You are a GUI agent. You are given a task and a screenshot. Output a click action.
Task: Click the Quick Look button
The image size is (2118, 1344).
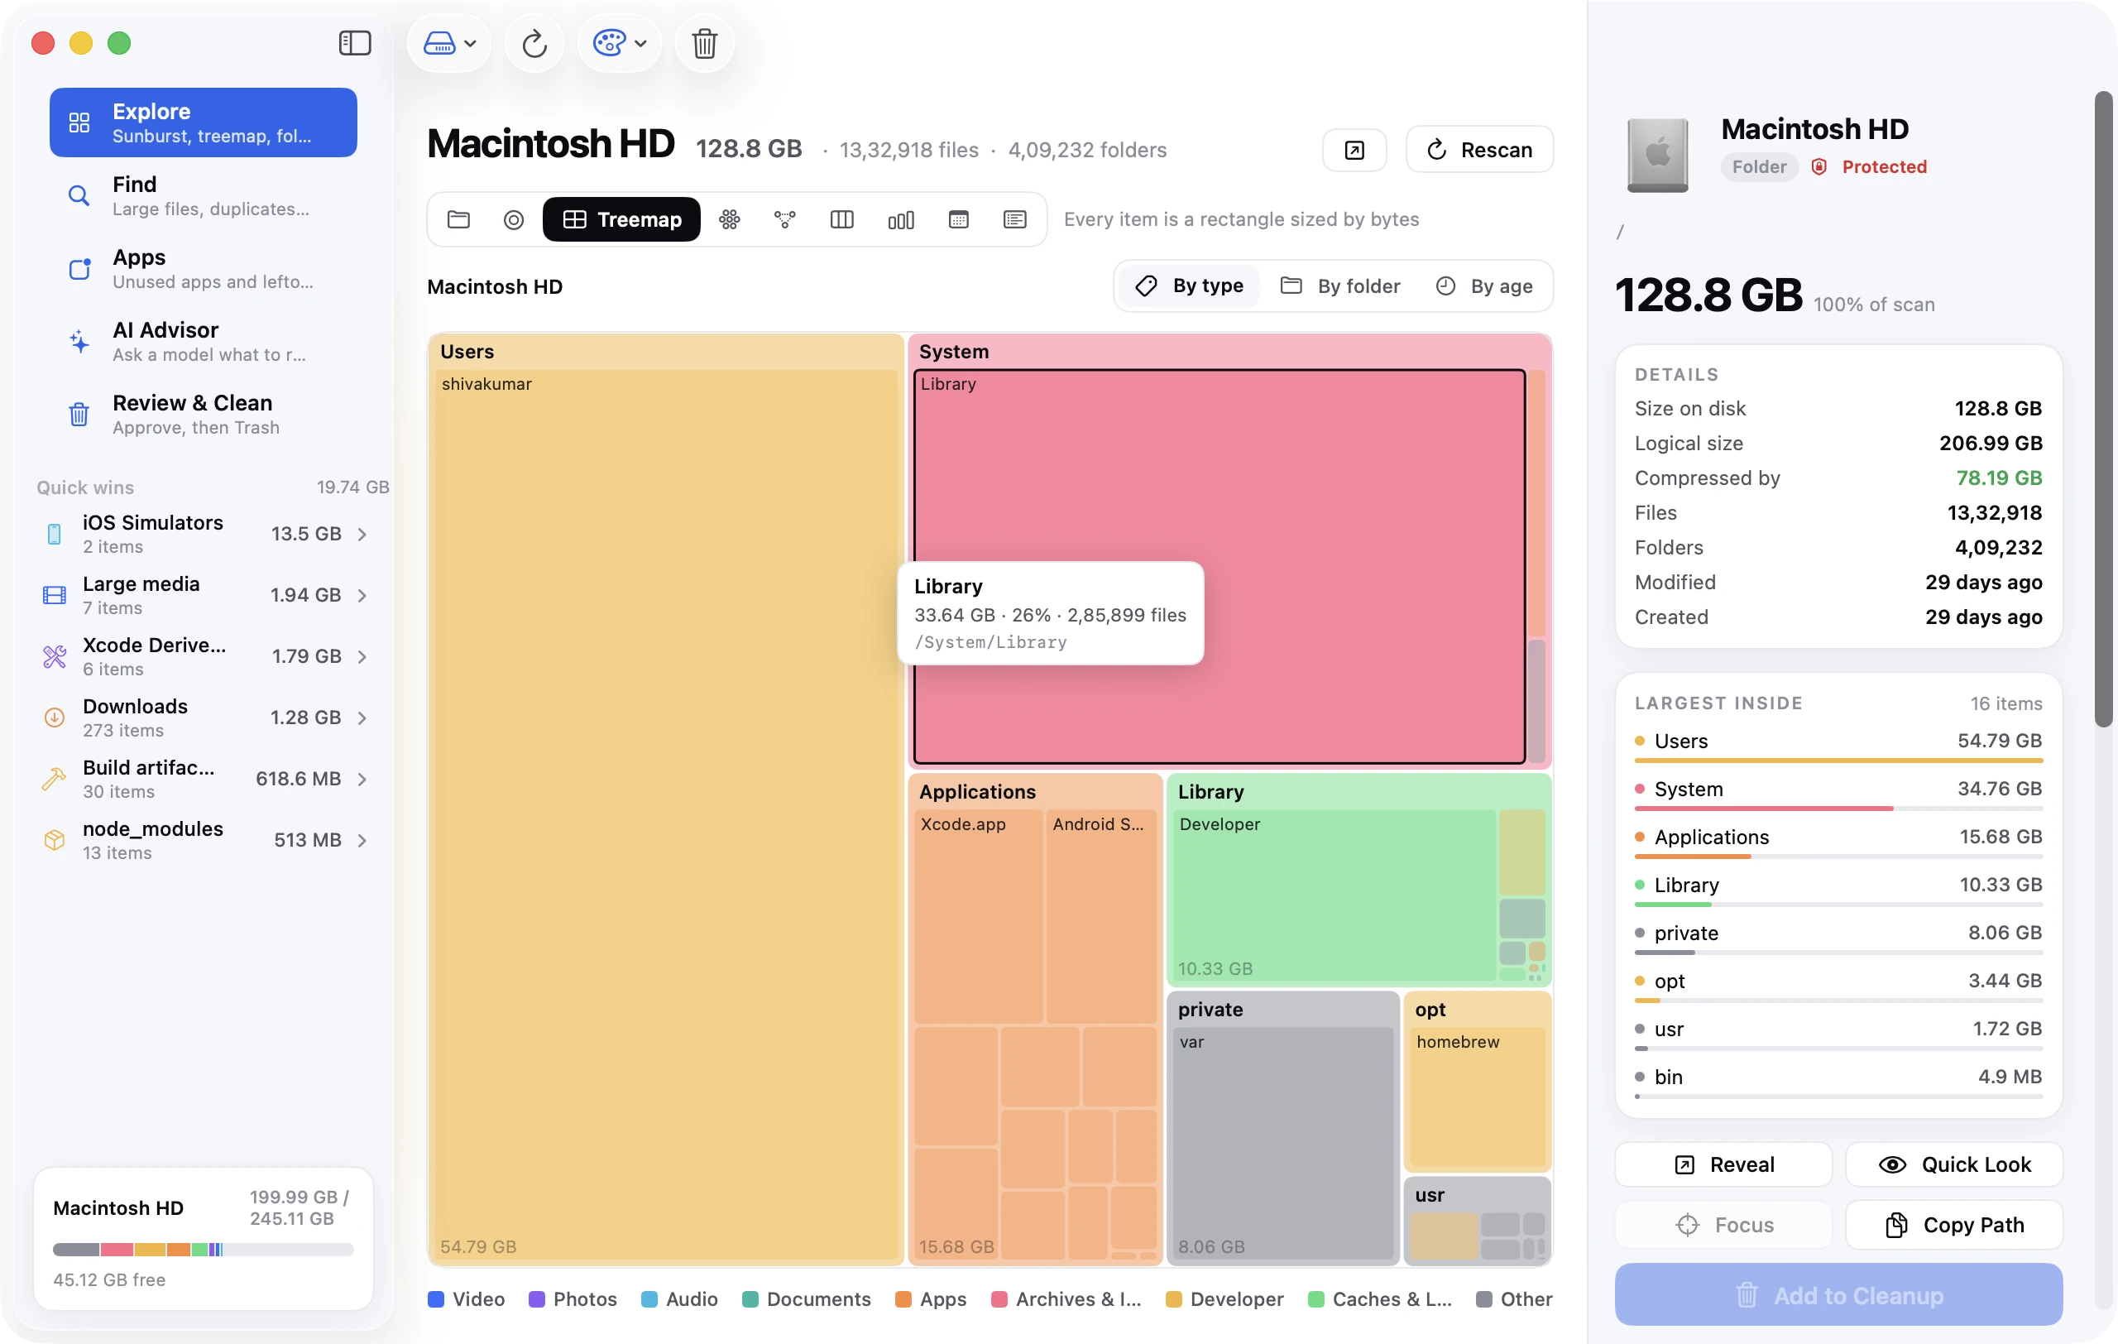pyautogui.click(x=1954, y=1164)
